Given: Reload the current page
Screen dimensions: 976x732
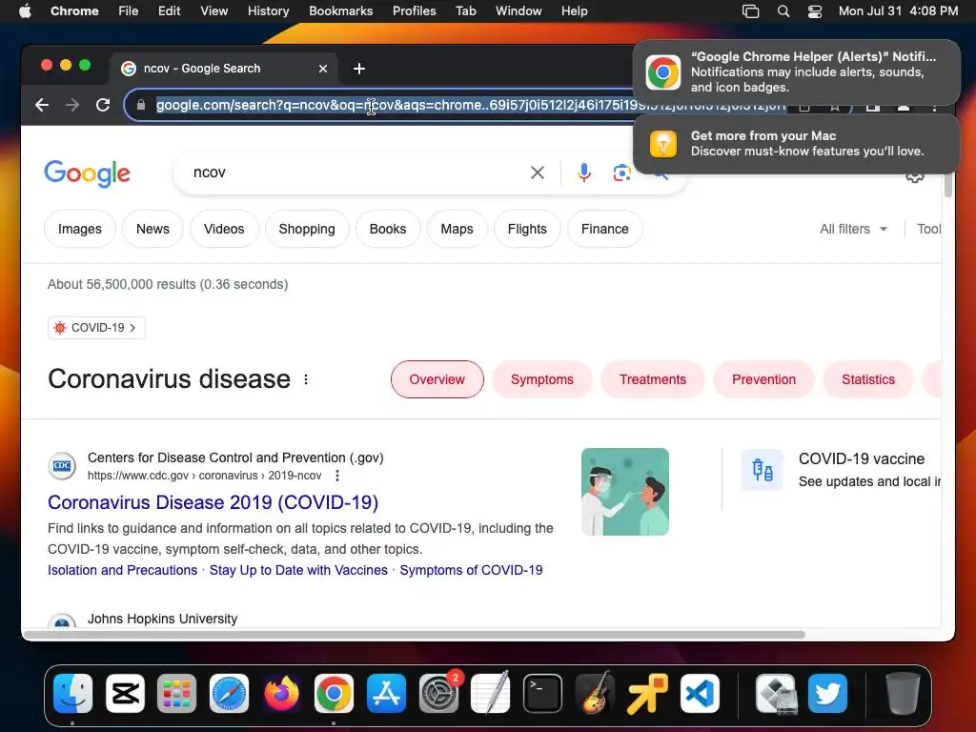Looking at the screenshot, I should (103, 105).
